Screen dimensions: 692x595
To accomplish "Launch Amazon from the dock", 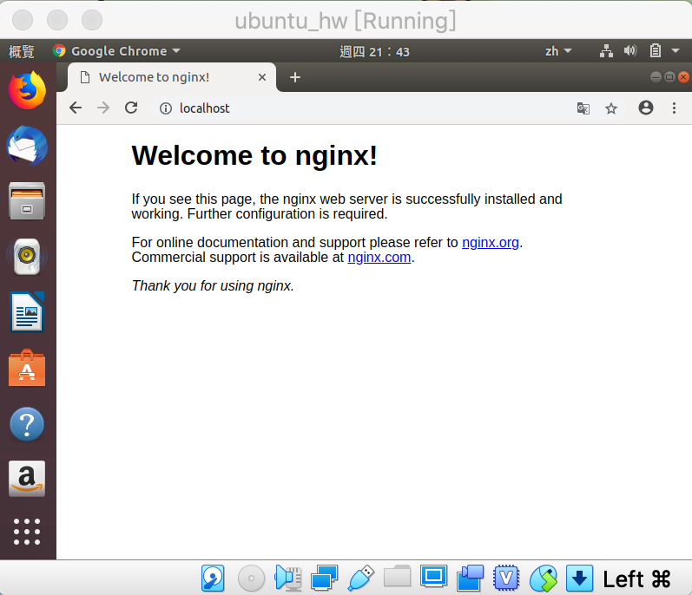I will point(27,479).
